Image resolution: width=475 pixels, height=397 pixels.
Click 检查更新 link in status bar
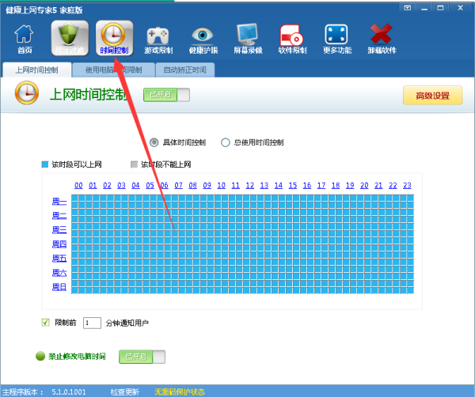click(124, 391)
